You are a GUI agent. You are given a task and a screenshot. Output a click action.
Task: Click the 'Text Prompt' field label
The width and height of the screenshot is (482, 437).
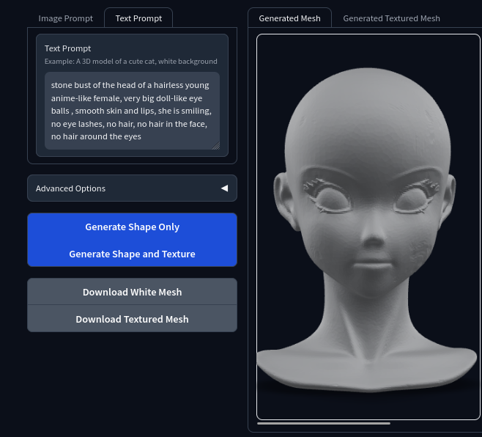[x=67, y=48]
